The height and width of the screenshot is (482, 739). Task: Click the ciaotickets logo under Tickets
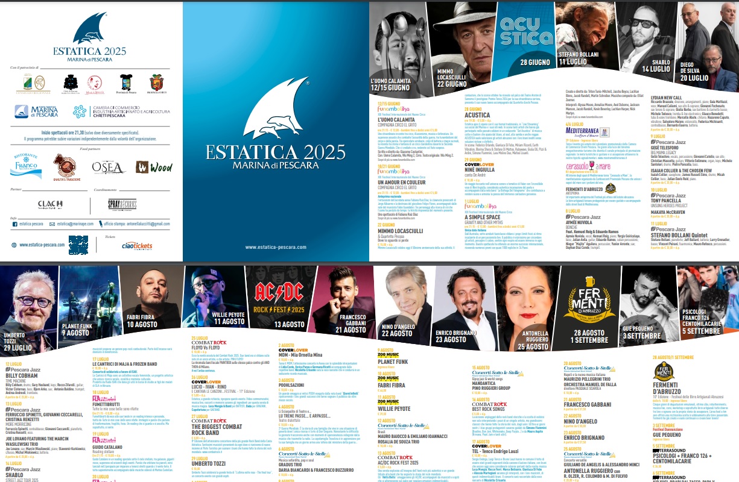click(136, 246)
